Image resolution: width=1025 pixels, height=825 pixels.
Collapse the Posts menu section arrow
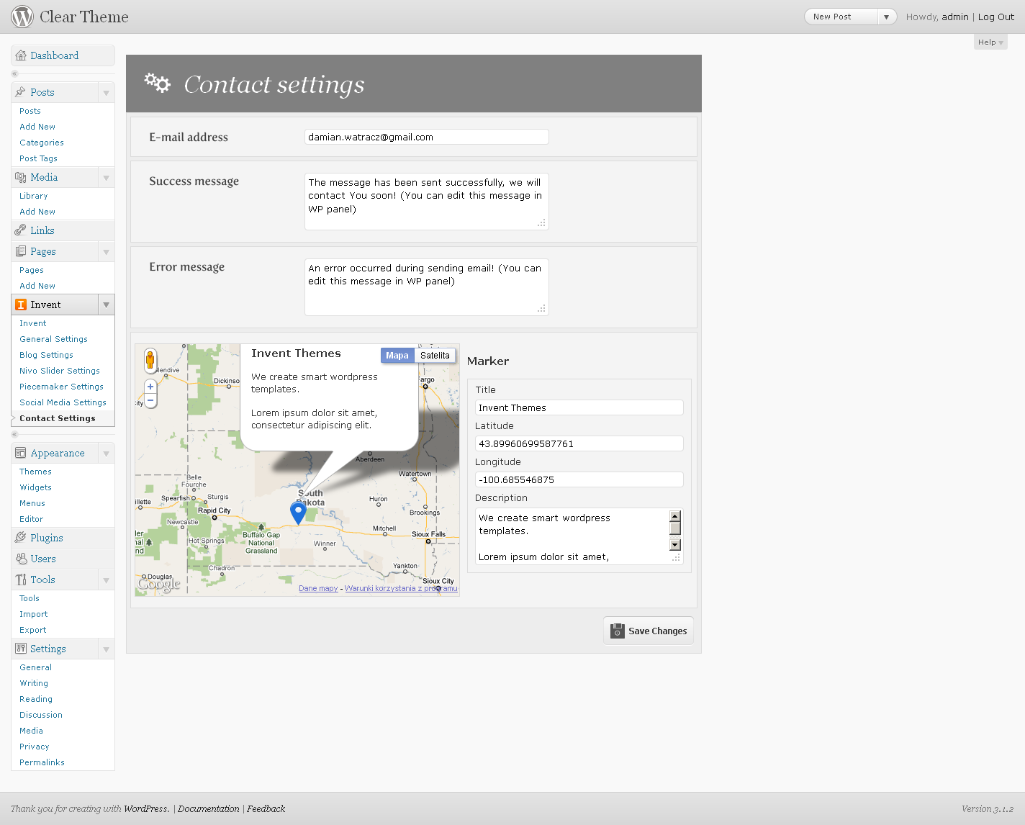coord(106,92)
